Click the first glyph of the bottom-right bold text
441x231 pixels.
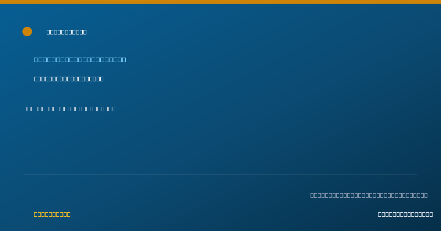(380, 214)
